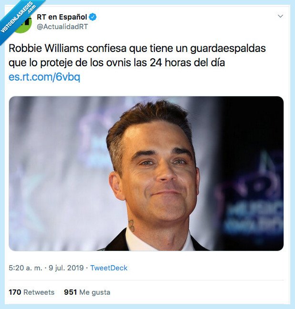Click the word guardaespaldas in the tweet

[x=228, y=49]
